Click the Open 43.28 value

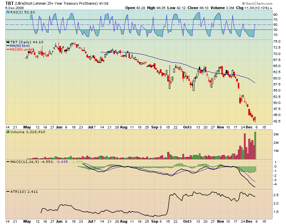pos(135,8)
